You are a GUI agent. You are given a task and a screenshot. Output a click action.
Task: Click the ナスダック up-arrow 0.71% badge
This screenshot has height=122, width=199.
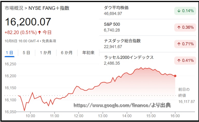[185, 44]
